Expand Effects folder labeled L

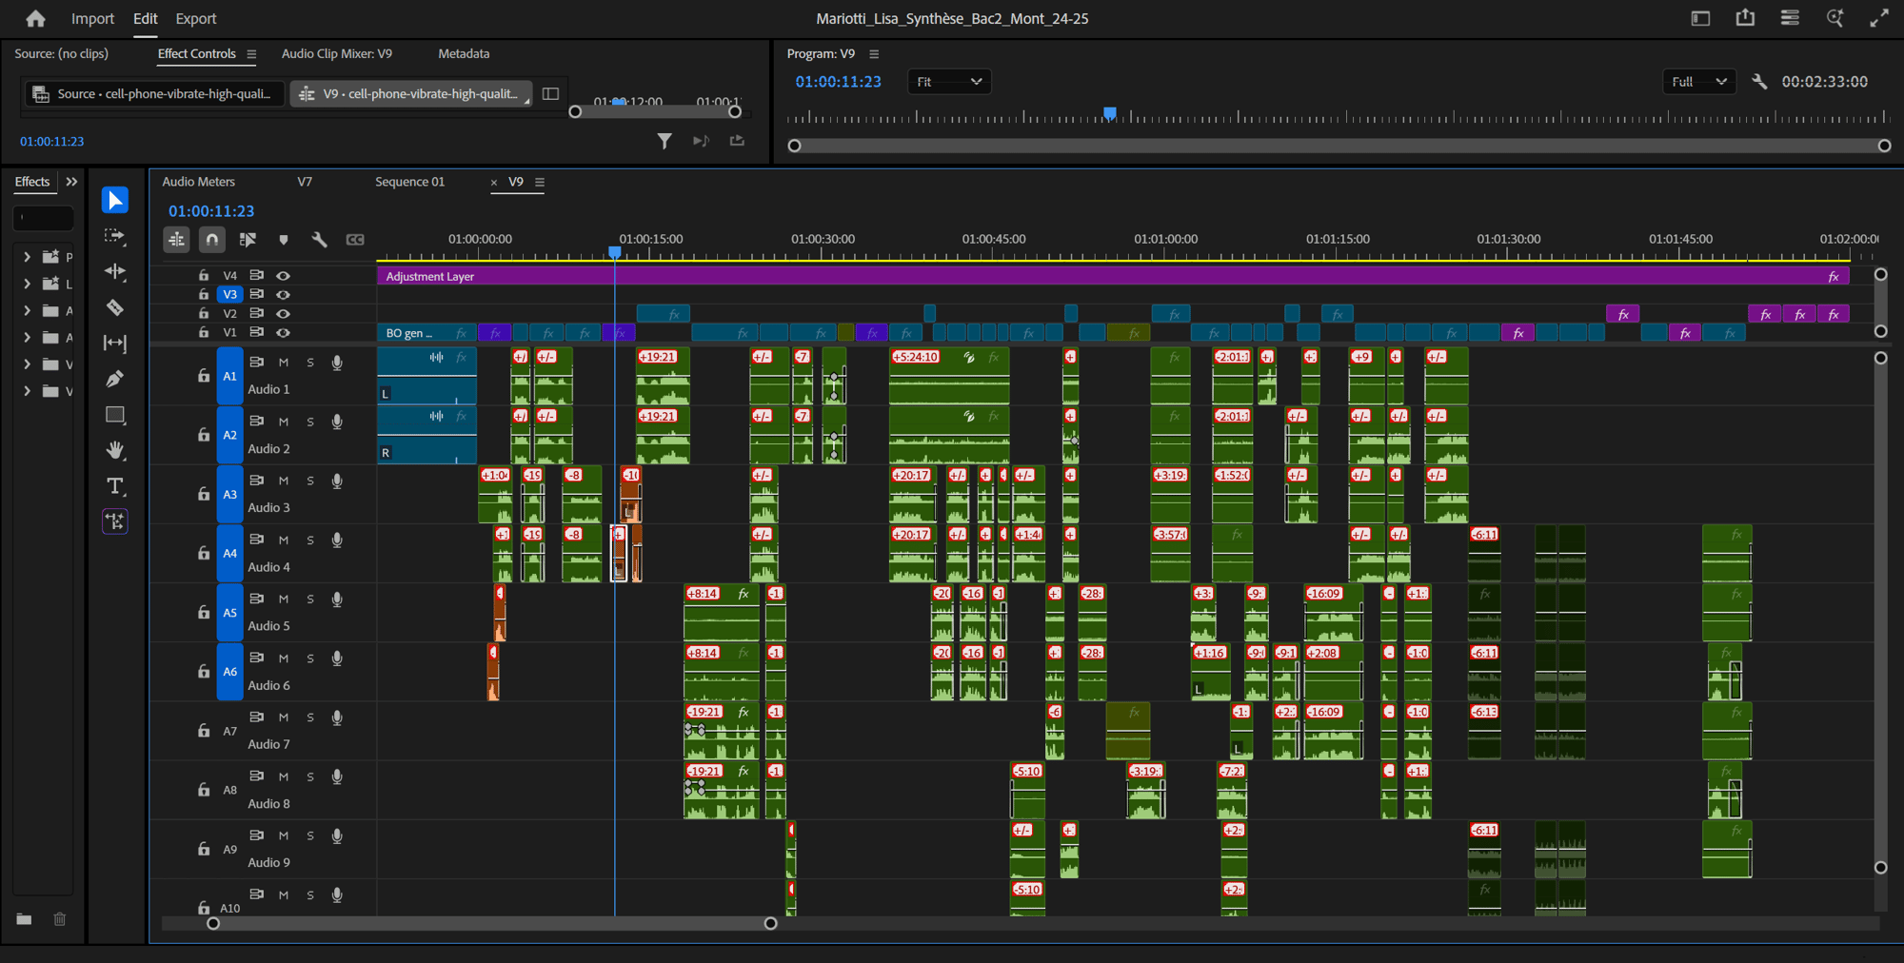pos(27,284)
